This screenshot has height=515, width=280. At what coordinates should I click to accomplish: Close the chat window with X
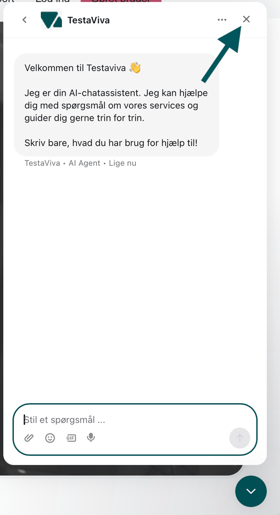click(x=247, y=19)
